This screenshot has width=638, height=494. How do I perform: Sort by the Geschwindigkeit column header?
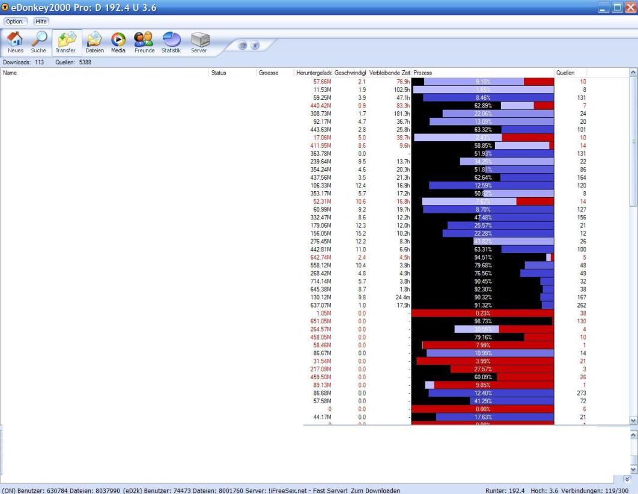(x=350, y=73)
